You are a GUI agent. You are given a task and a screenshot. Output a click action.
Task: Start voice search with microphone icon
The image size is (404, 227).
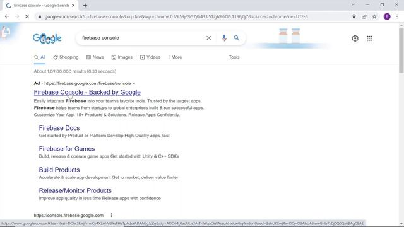pyautogui.click(x=224, y=38)
